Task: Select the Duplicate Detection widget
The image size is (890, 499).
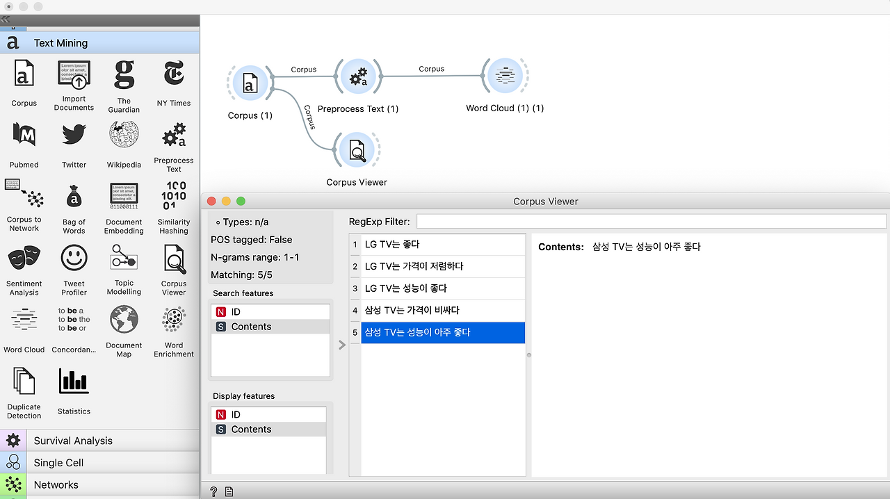Action: point(24,393)
